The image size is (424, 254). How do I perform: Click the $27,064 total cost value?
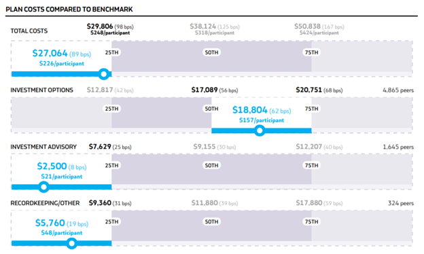coord(50,53)
